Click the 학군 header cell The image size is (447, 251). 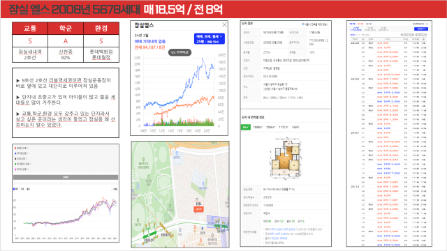click(66, 28)
